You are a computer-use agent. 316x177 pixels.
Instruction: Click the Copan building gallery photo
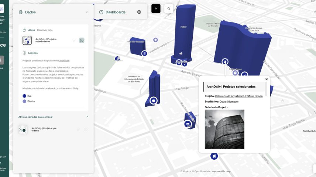pos(224,129)
